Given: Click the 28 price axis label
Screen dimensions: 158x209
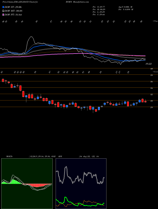Looking at the screenshot, I should click(151, 107).
